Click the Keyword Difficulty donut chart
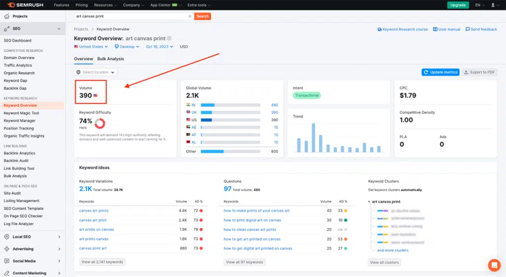 pyautogui.click(x=100, y=123)
